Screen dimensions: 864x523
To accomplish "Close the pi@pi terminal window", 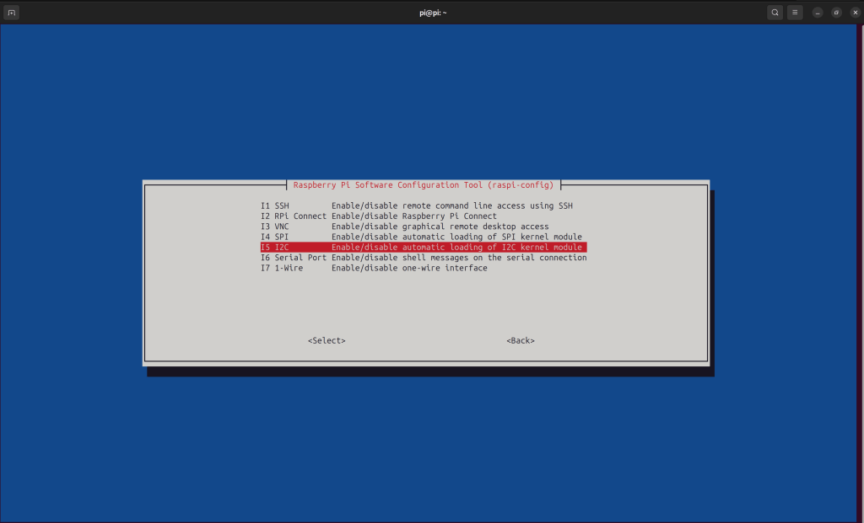I will click(855, 13).
